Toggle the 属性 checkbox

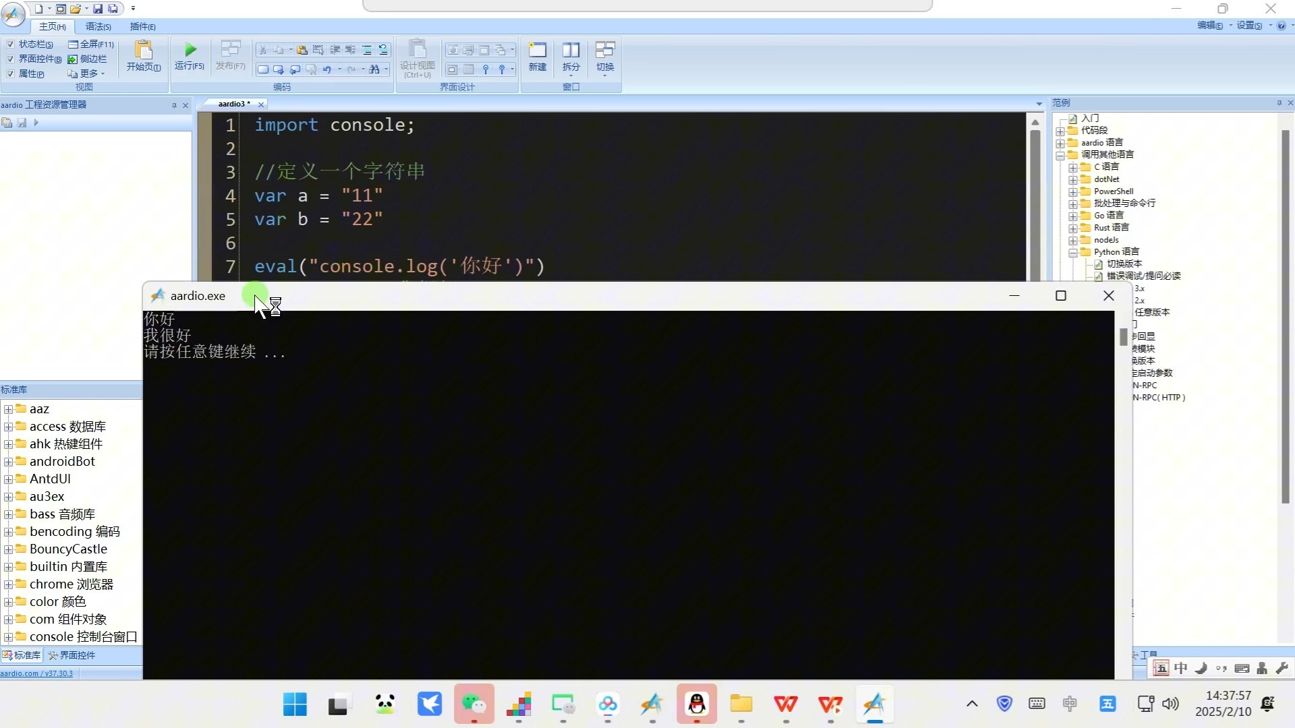coord(10,74)
